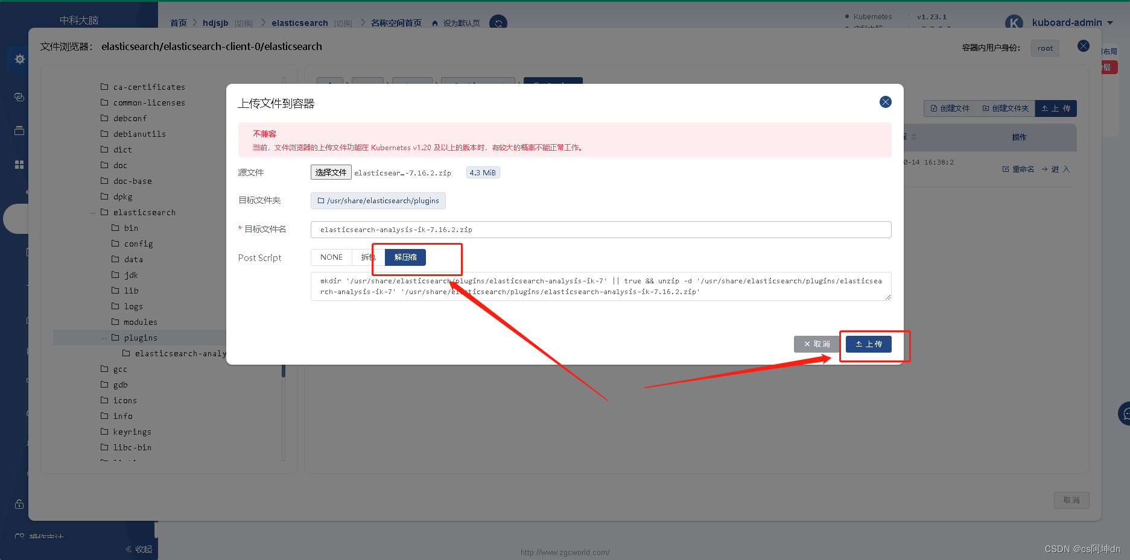Click the 上传 button in file browser toolbar
The height and width of the screenshot is (560, 1130).
pyautogui.click(x=1056, y=109)
